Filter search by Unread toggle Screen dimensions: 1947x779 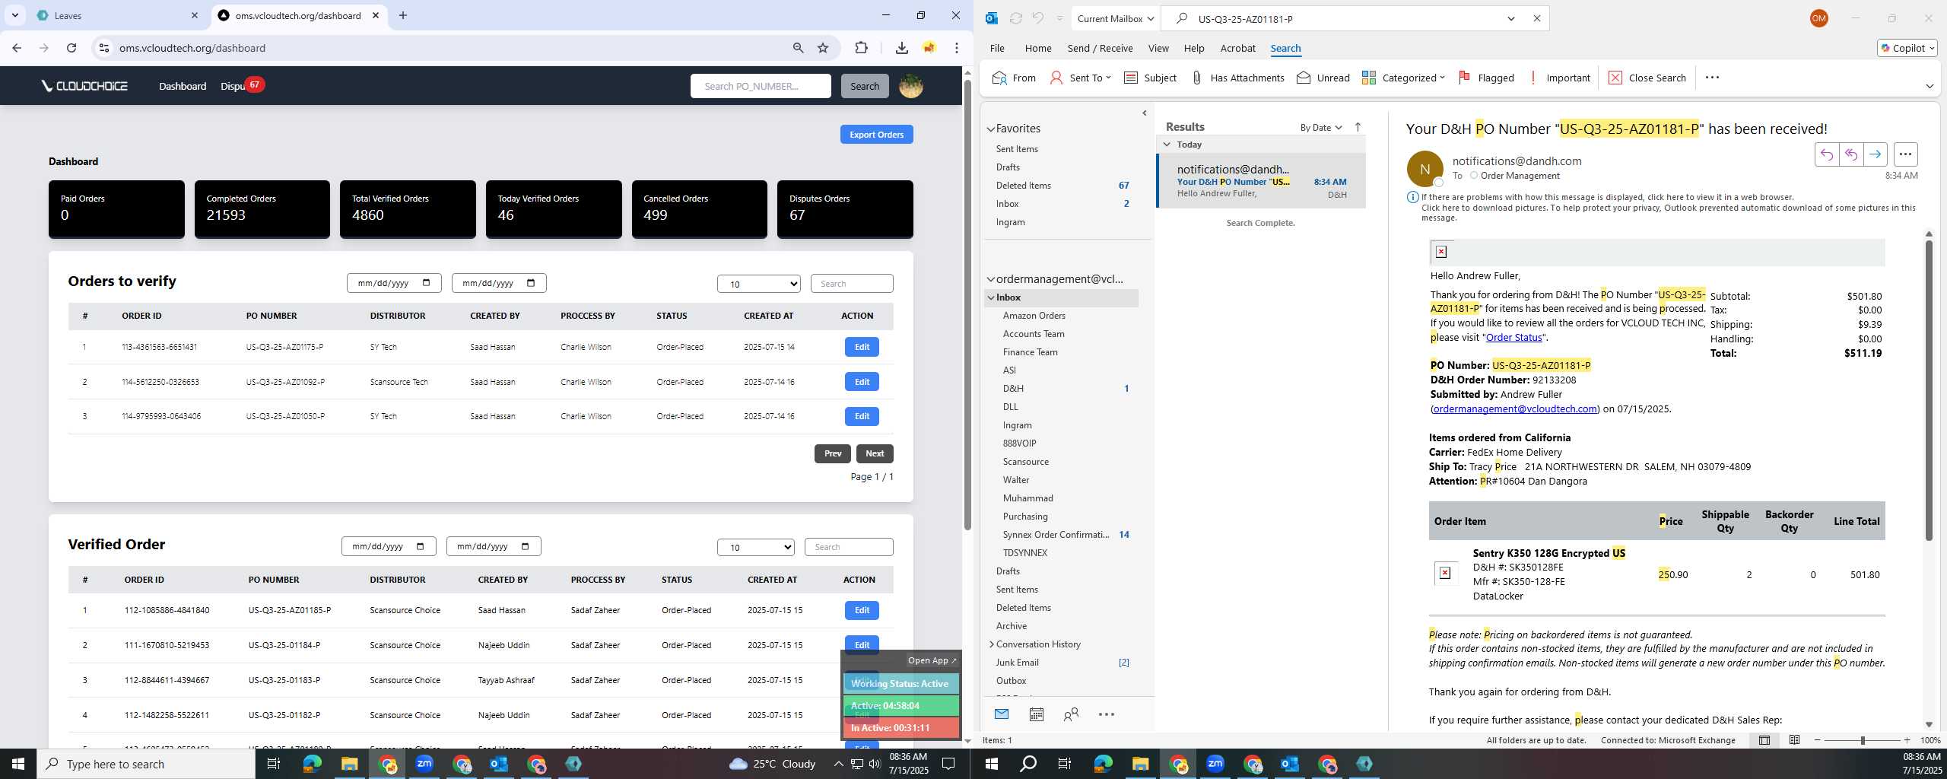pos(1323,78)
